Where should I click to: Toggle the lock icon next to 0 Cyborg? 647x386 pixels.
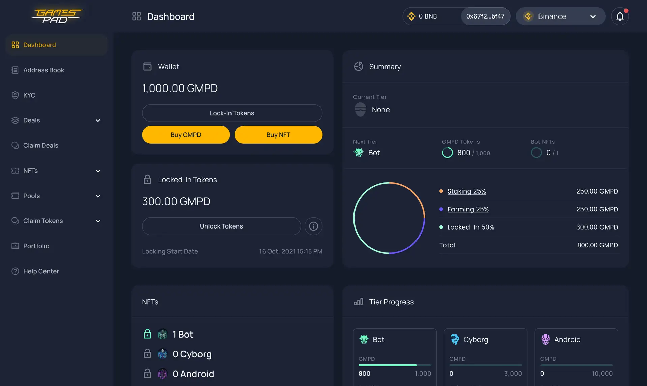(147, 354)
